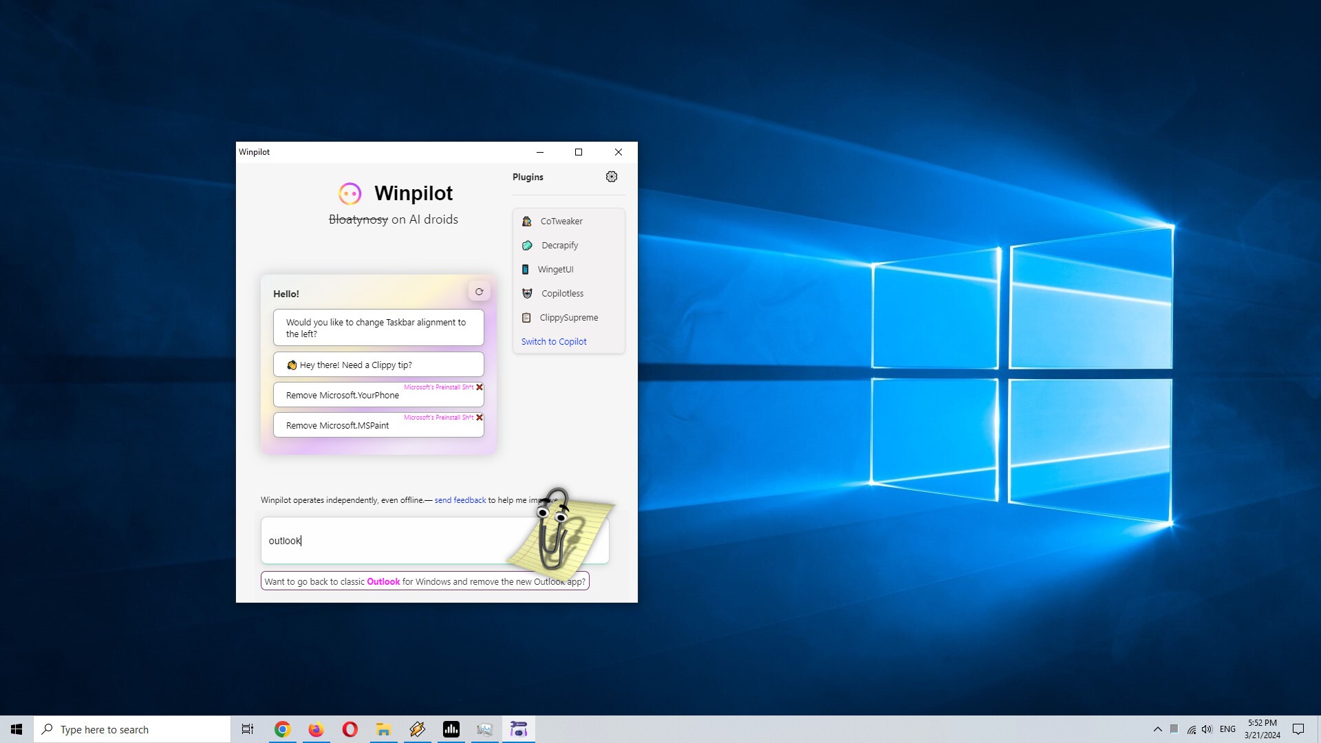Open the plugins settings gear icon
The width and height of the screenshot is (1321, 743).
[x=611, y=177]
